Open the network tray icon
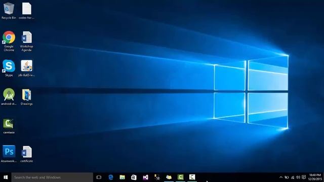Image resolution: width=324 pixels, height=182 pixels. pyautogui.click(x=293, y=177)
